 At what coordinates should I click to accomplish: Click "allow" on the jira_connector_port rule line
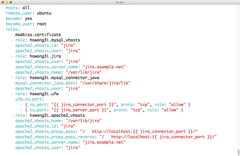pyautogui.click(x=177, y=105)
